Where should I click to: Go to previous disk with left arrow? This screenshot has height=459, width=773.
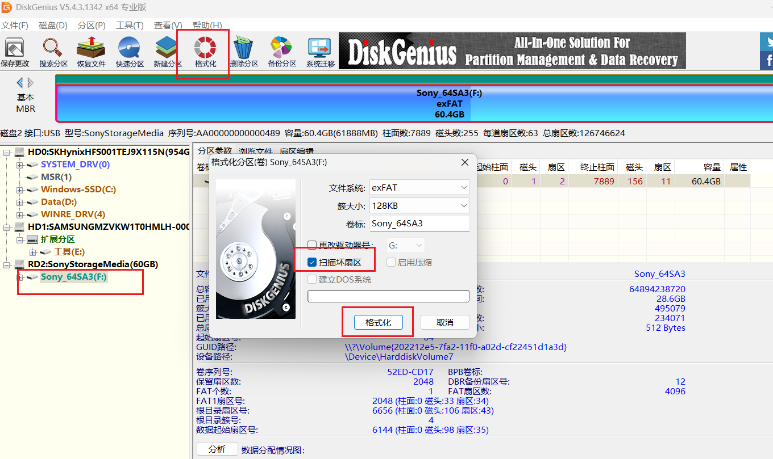point(20,82)
